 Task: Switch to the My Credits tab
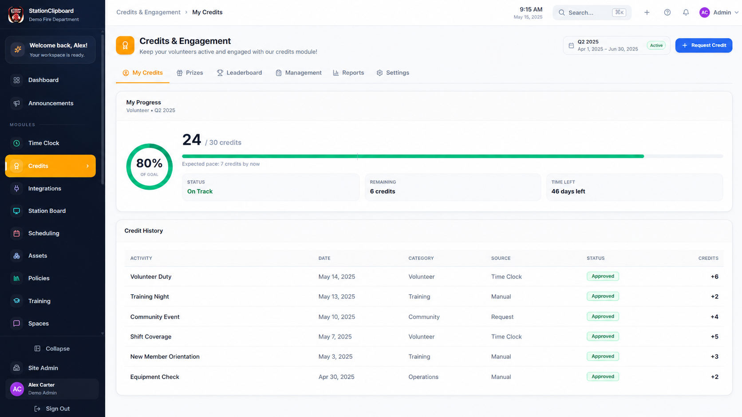(142, 73)
